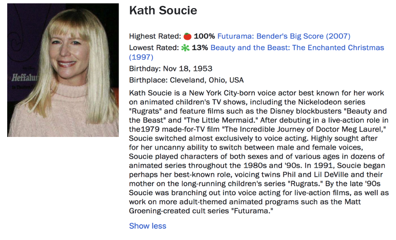This screenshot has height=240, width=396.
Task: Click the Heffalump sign in the photo
Action: [x=21, y=77]
